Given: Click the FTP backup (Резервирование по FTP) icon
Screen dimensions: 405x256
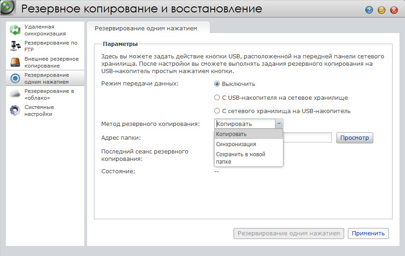Looking at the screenshot, I should point(16,46).
